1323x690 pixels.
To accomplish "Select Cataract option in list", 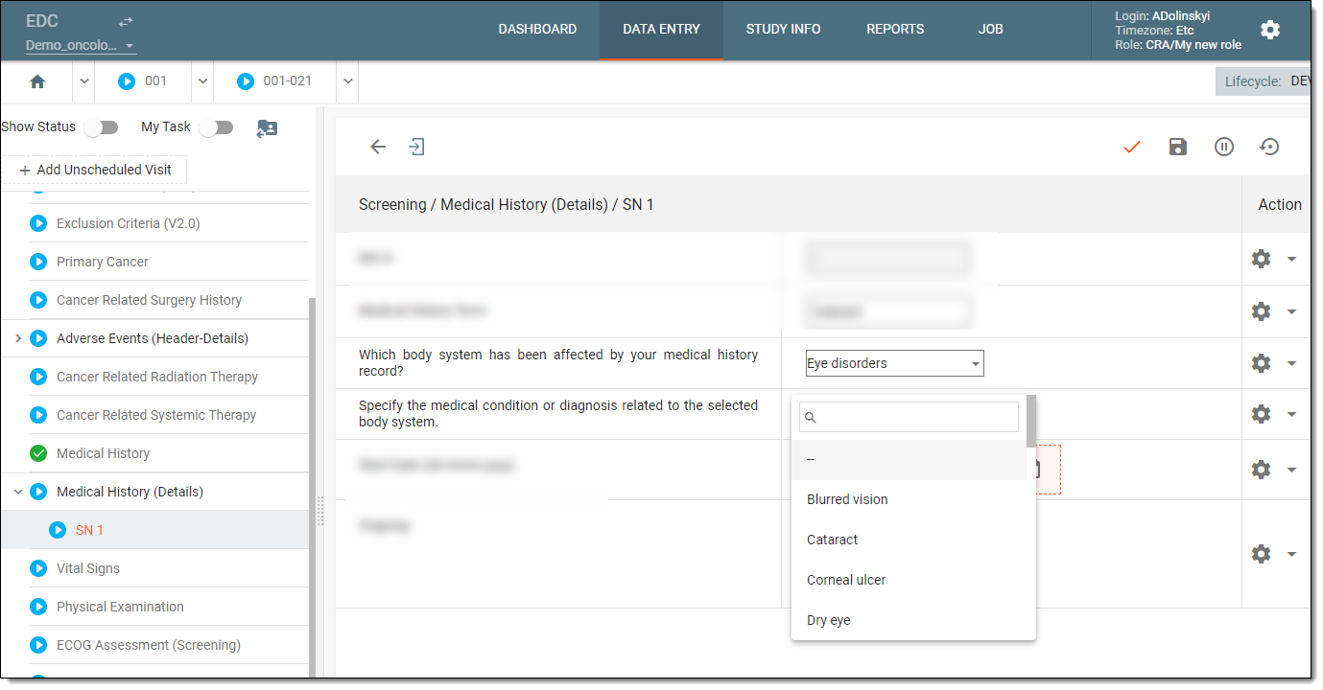I will coord(909,540).
